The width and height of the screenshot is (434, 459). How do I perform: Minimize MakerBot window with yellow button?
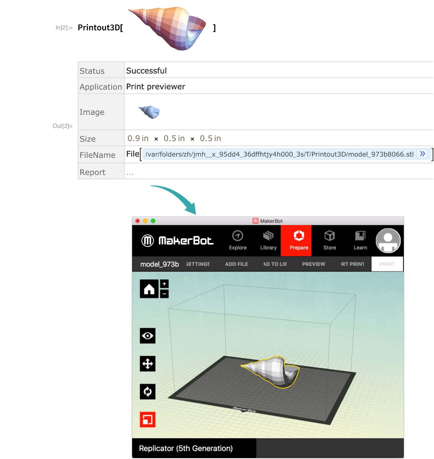(145, 221)
